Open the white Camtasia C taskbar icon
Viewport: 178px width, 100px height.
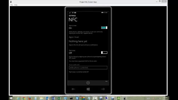[x=95, y=98]
